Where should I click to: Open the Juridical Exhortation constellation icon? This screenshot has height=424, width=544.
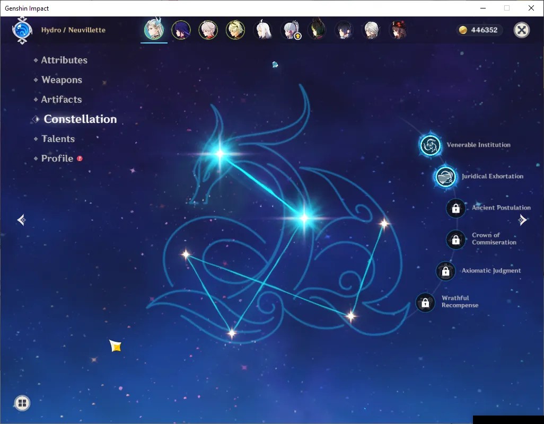click(x=445, y=177)
